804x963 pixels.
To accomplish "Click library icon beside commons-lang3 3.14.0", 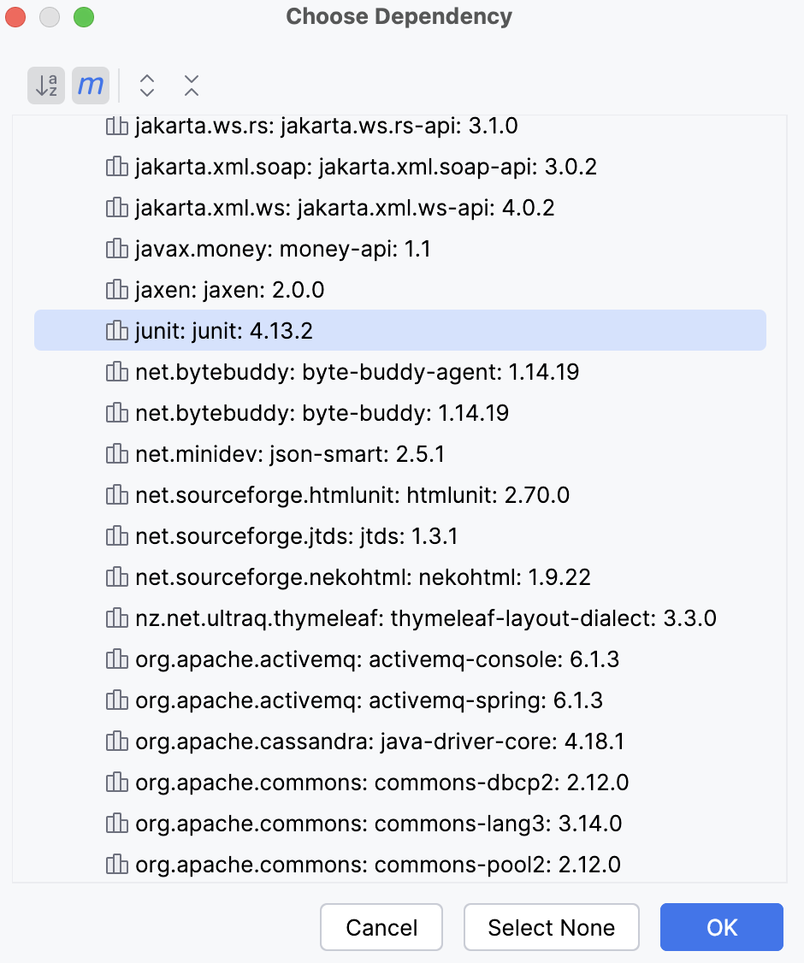I will tap(115, 824).
